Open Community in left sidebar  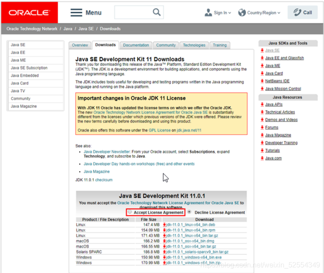pyautogui.click(x=36, y=98)
